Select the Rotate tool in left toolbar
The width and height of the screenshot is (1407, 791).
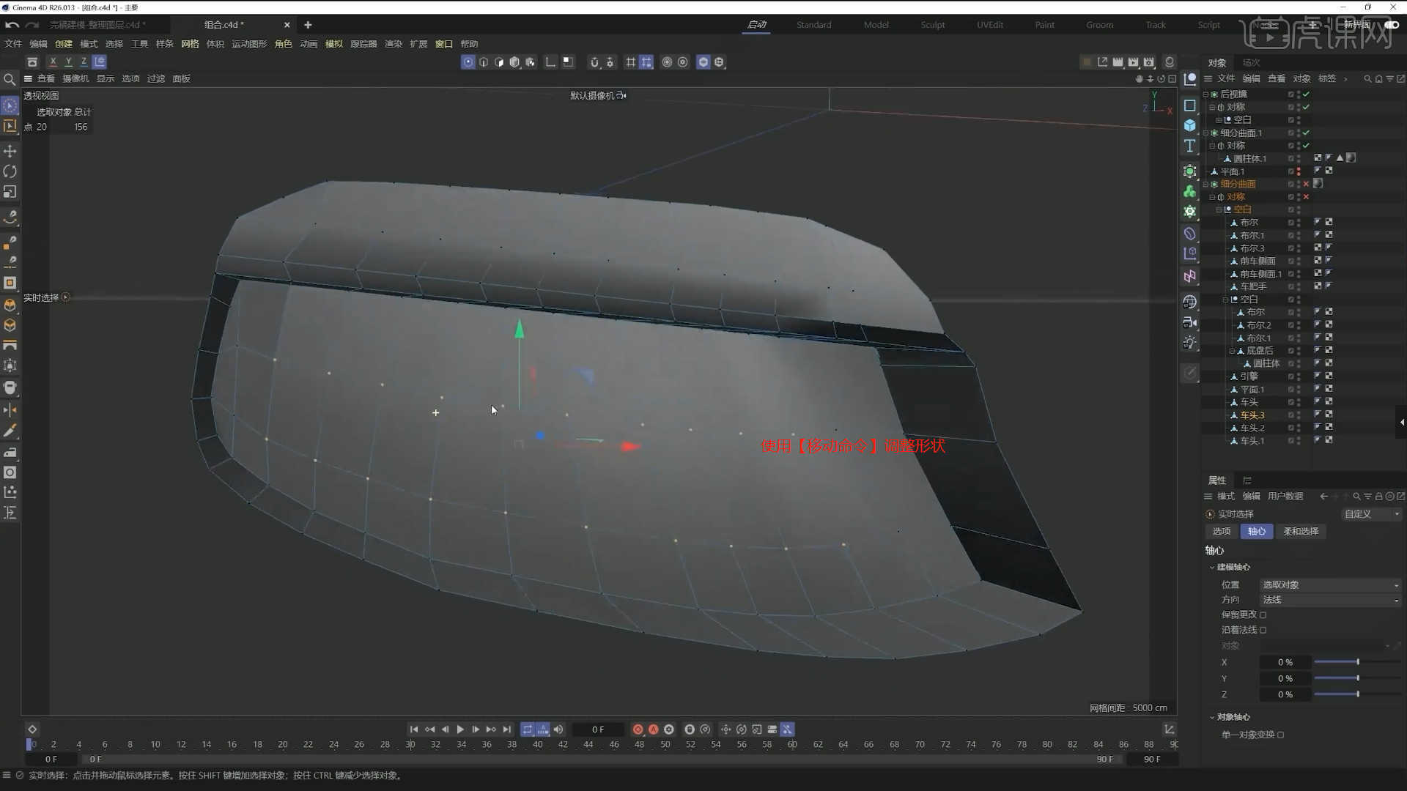10,171
